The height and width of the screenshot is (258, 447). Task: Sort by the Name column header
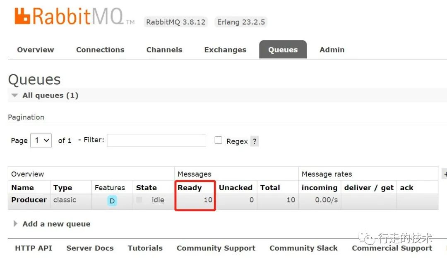[x=22, y=188]
